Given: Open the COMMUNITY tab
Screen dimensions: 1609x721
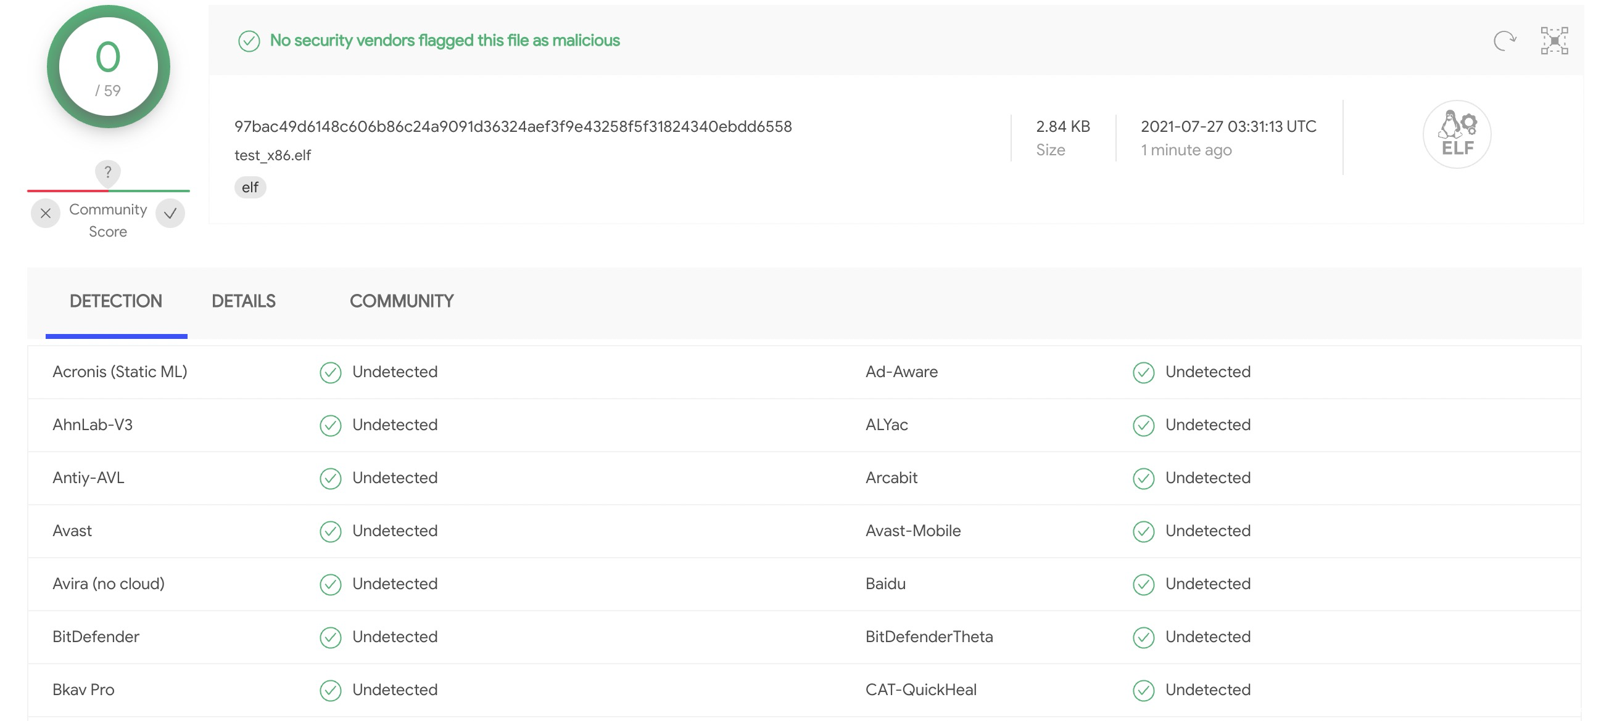Looking at the screenshot, I should (x=401, y=301).
